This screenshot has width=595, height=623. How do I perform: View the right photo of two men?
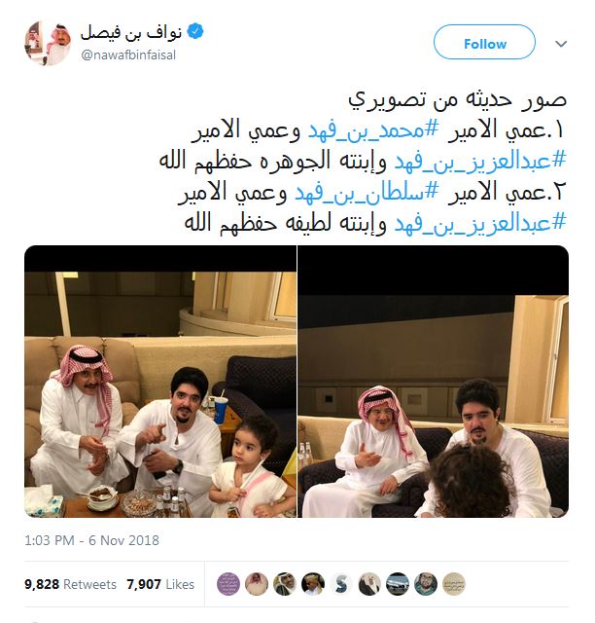433,382
